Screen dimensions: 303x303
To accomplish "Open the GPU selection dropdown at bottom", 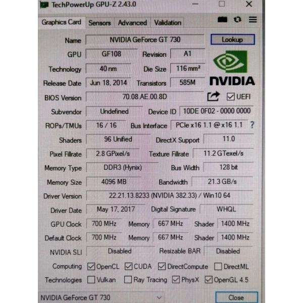I will (x=102, y=297).
